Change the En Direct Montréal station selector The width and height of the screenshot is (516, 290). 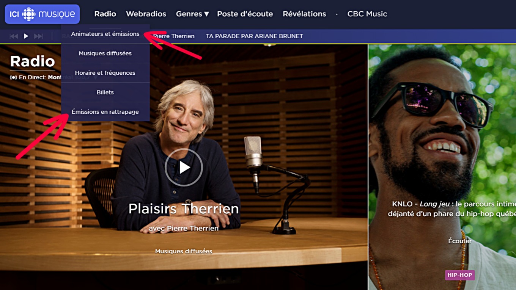click(72, 77)
